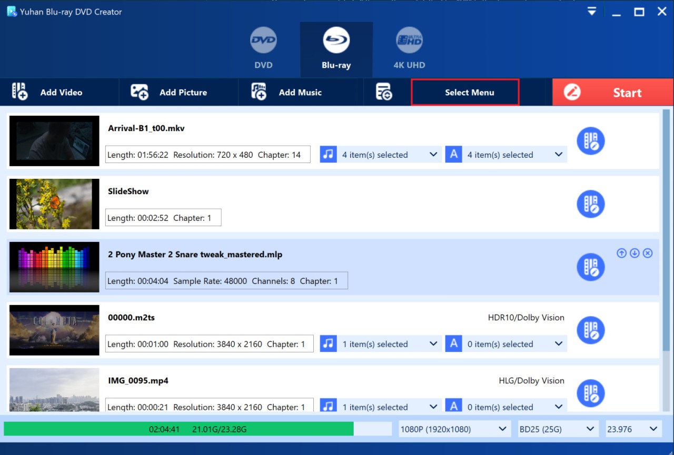
Task: Click the Select Menu button
Action: [465, 92]
